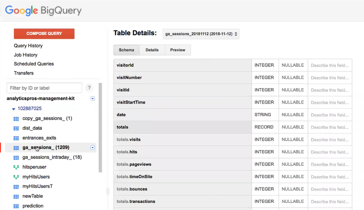Click totals.transactions field name
Image resolution: width=364 pixels, height=210 pixels.
136,201
